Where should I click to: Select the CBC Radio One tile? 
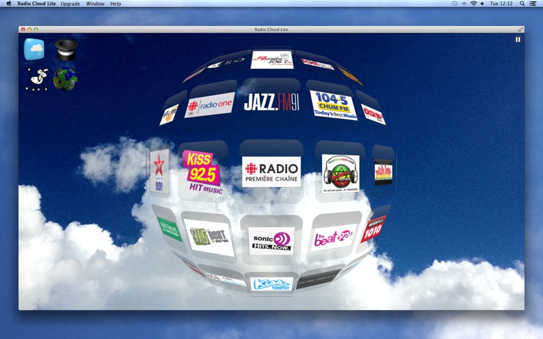(x=210, y=105)
